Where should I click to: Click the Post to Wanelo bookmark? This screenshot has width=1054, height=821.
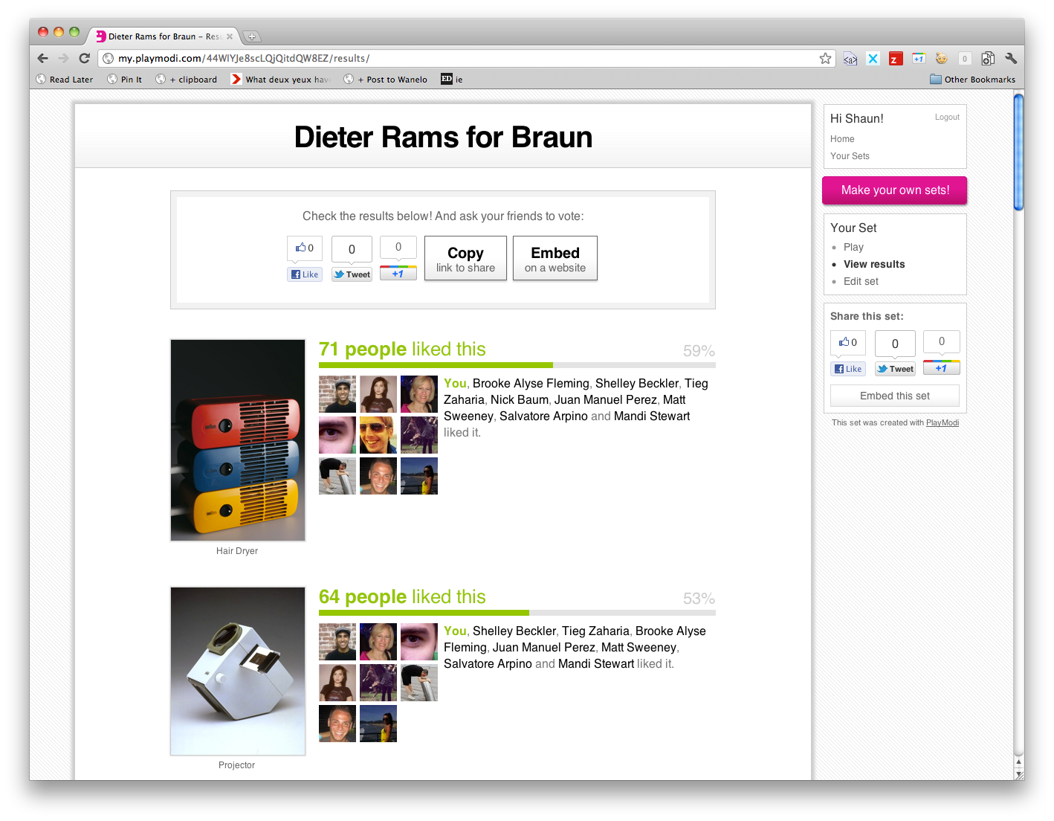[x=385, y=79]
